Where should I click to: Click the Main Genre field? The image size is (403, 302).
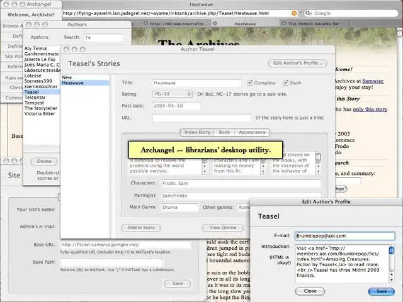pyautogui.click(x=179, y=207)
